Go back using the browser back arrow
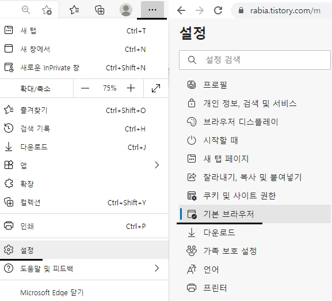This screenshot has height=301, width=332. click(181, 10)
